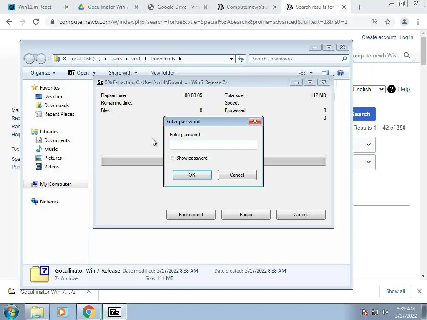Viewport: 427px width, 320px height.
Task: Change the view using the views icon
Action: pyautogui.click(x=302, y=72)
